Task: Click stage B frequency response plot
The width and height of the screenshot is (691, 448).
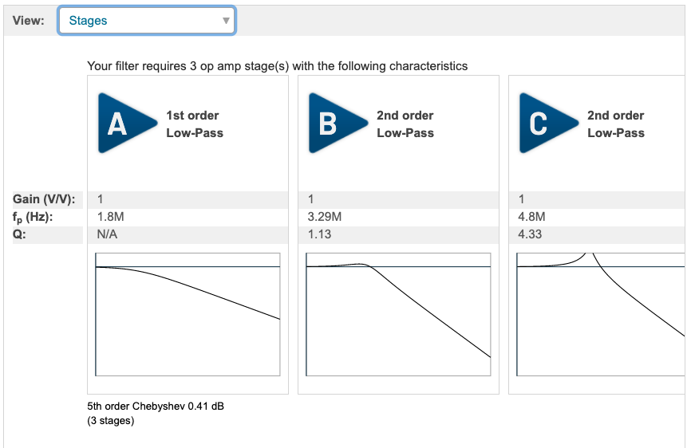Action: (x=398, y=314)
